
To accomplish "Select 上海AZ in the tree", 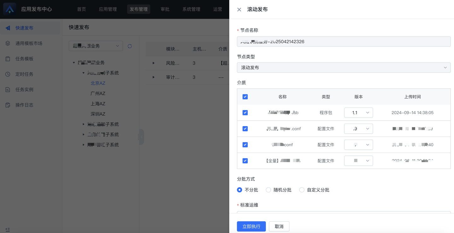I will click(98, 104).
